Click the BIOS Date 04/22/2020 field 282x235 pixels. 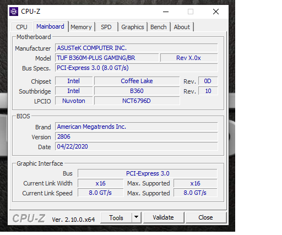(x=137, y=146)
